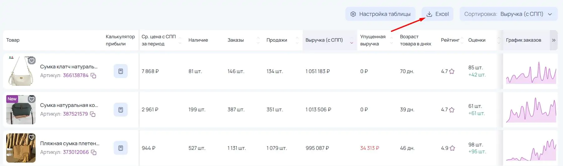Copy article number 373012066
The width and height of the screenshot is (563, 166).
click(x=94, y=152)
